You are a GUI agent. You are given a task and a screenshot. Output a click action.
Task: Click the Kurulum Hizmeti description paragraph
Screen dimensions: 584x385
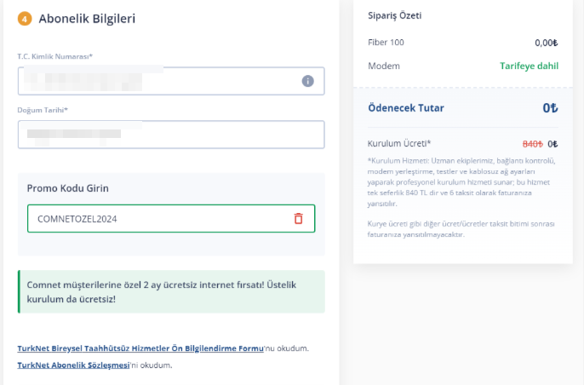click(461, 182)
